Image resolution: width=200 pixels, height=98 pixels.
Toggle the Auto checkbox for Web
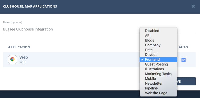(x=184, y=60)
